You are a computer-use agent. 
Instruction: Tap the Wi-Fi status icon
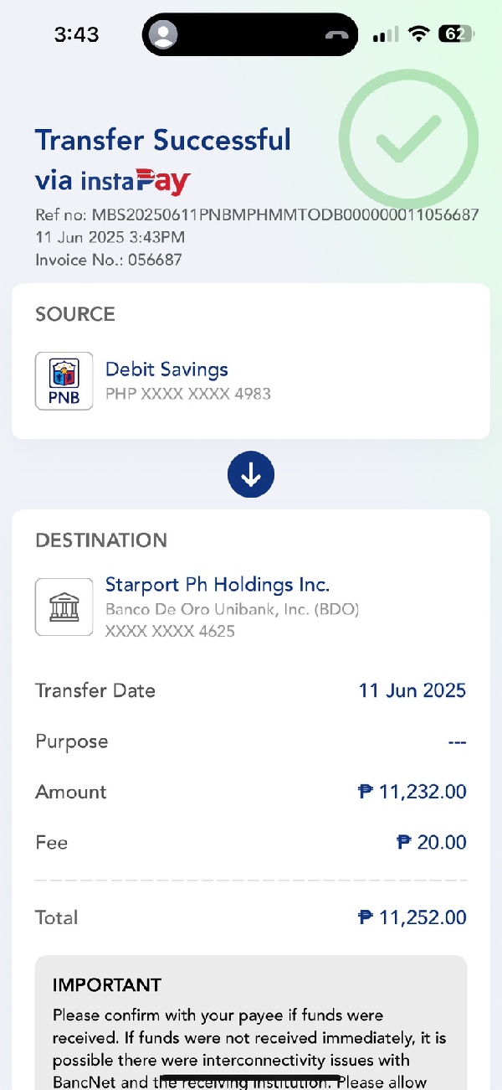point(418,34)
